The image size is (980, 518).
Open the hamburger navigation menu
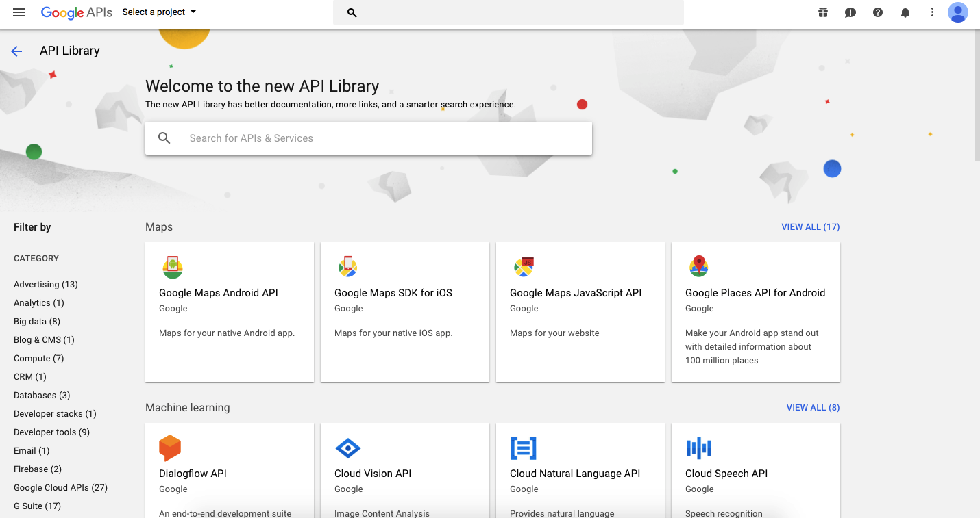19,12
